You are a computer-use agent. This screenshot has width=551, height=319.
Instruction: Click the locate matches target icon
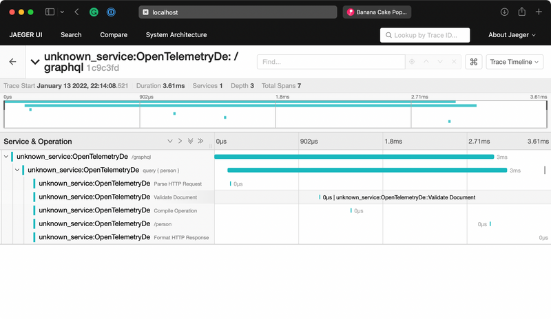click(412, 62)
